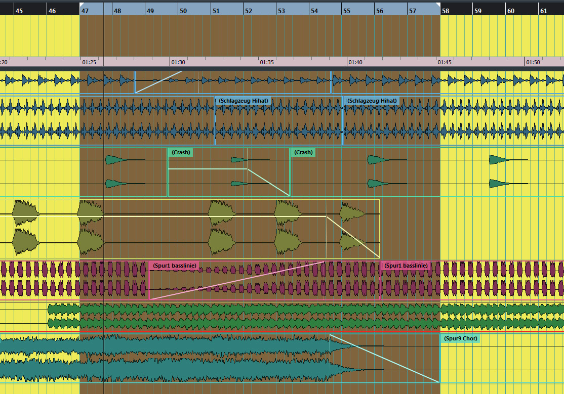Click bar 53 in the ruler
This screenshot has height=394, width=564.
coord(281,11)
